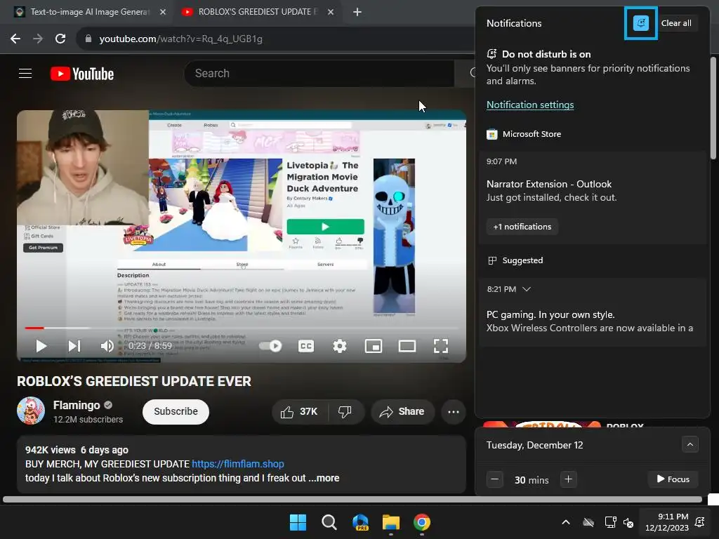Skip to the next video

click(x=74, y=346)
